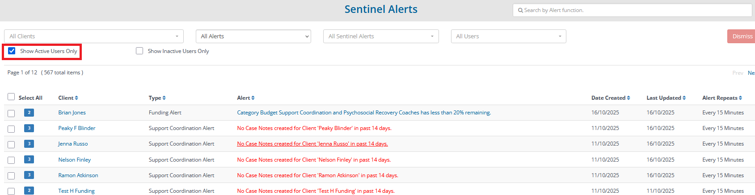Expand the All Alerts dropdown
Image resolution: width=755 pixels, height=195 pixels.
pyautogui.click(x=253, y=37)
